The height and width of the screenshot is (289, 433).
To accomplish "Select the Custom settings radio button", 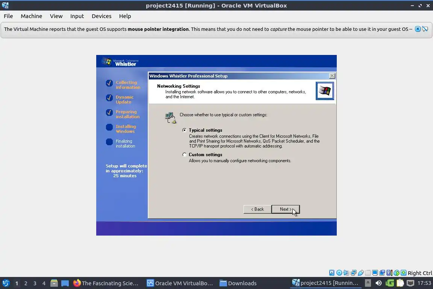I will [x=185, y=155].
